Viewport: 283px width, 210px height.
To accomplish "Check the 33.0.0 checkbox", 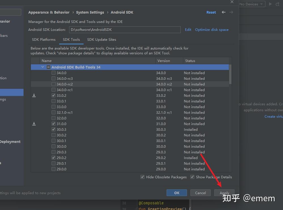I will point(54,107).
